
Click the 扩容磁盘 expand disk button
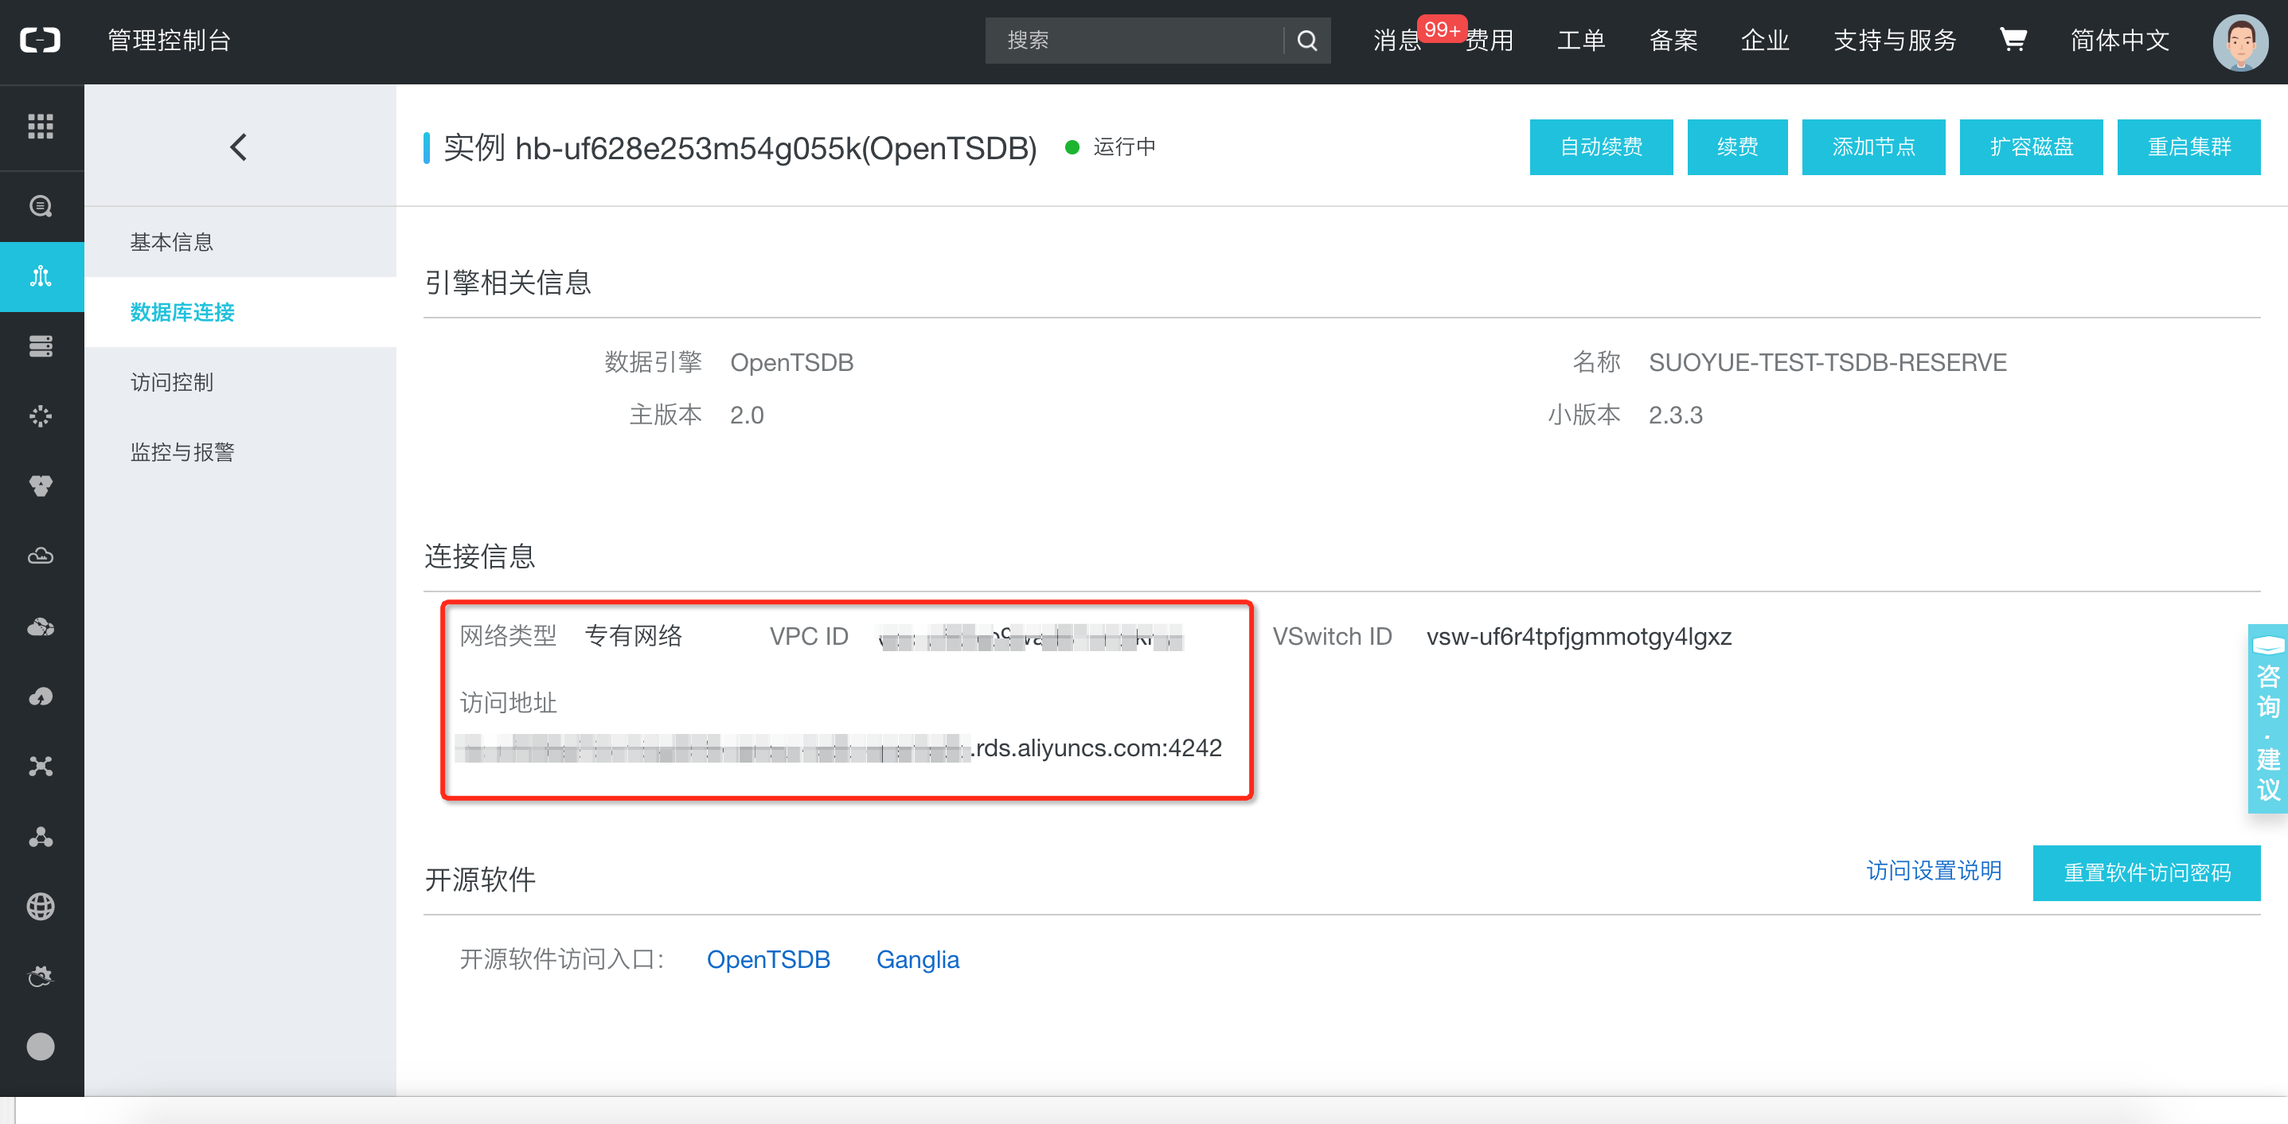pos(2032,146)
